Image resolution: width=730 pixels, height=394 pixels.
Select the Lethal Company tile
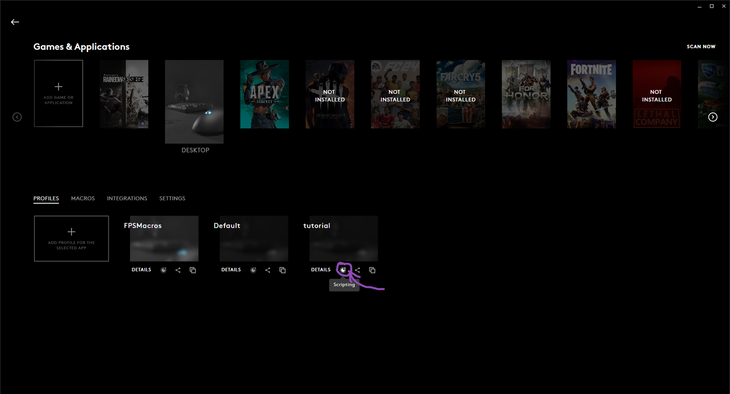657,94
